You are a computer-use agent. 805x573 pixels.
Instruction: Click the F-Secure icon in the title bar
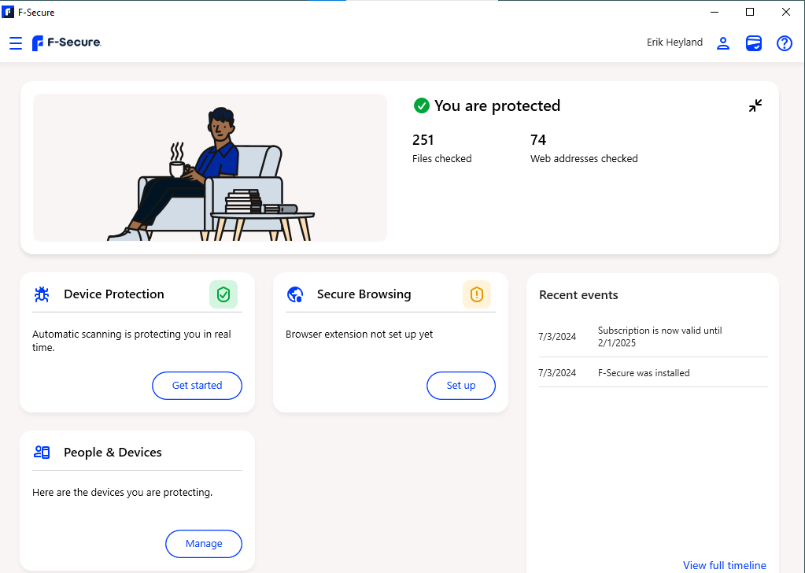(x=9, y=12)
